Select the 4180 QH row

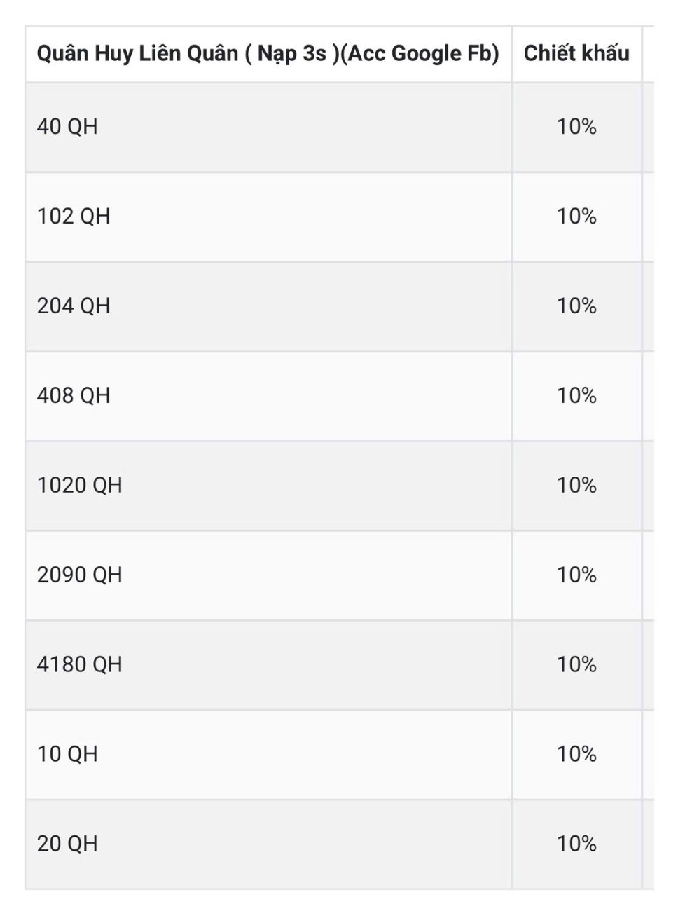coord(339,665)
